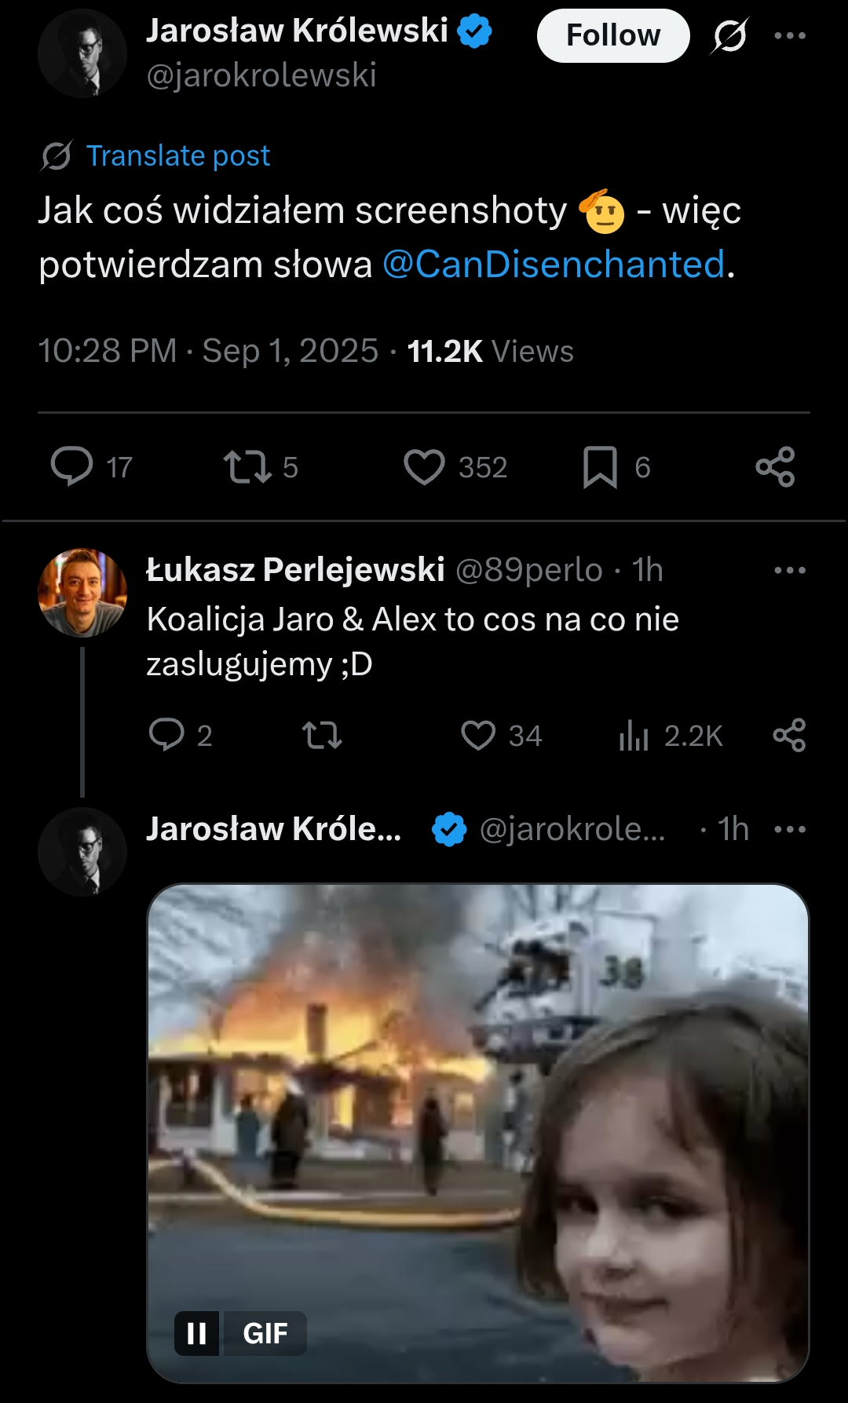Like Łukasz Perlejewski's comment
This screenshot has height=1403, width=848.
478,735
